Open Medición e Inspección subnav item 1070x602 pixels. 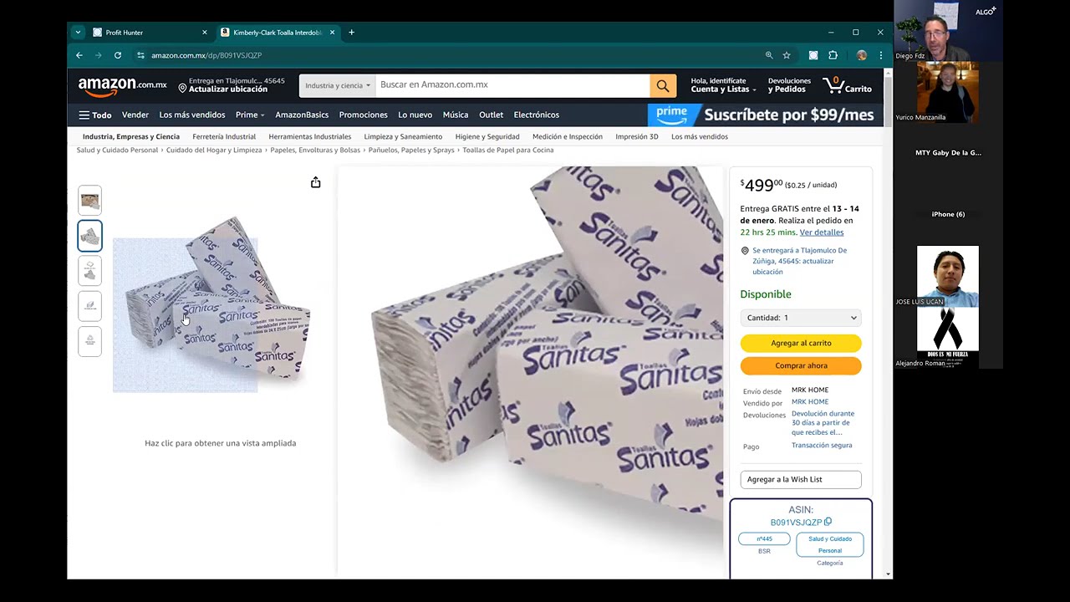(x=568, y=136)
